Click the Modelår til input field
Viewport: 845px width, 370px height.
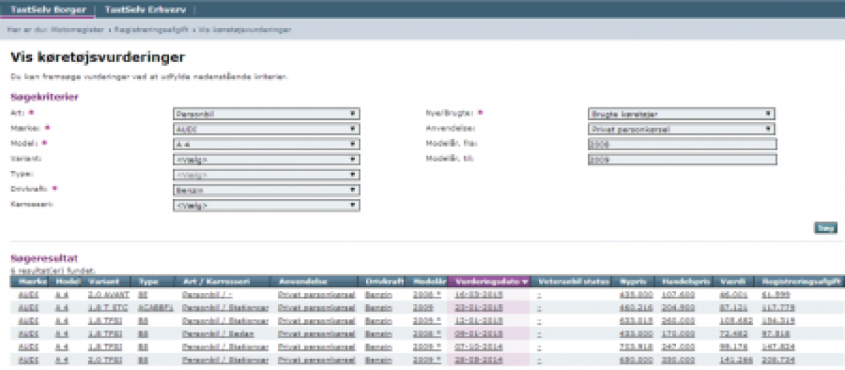(681, 159)
